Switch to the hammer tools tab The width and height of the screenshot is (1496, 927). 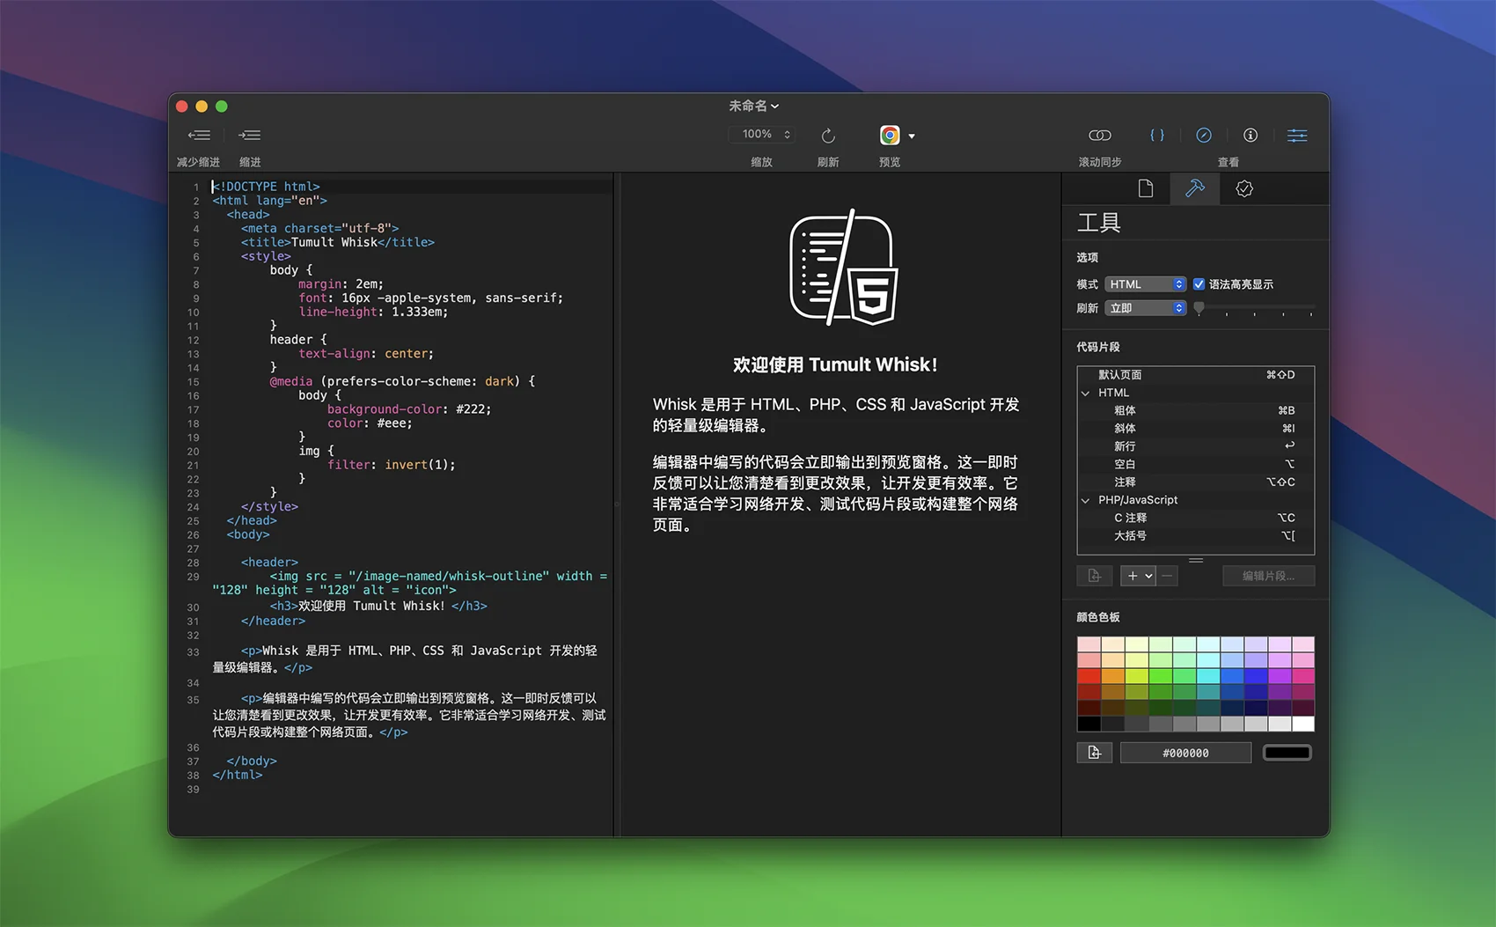pyautogui.click(x=1195, y=188)
